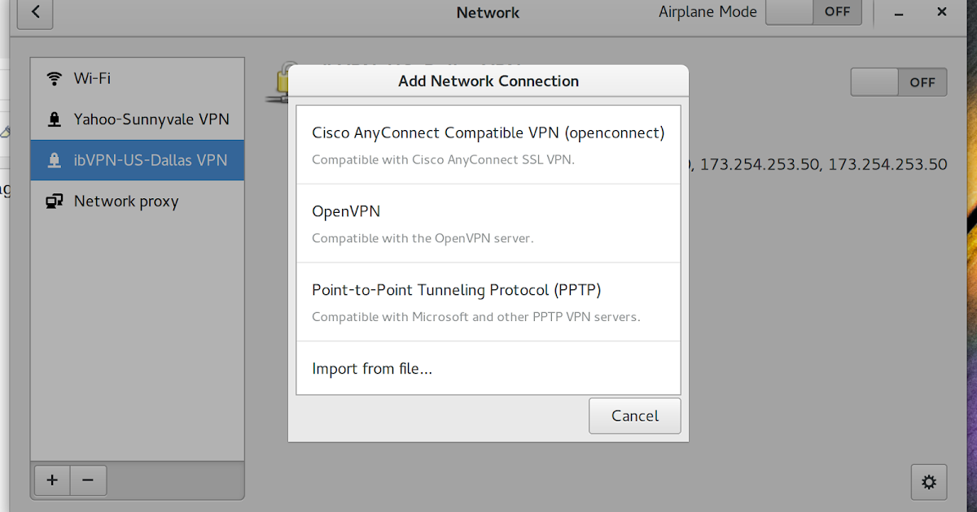
Task: Minimize the Network settings window
Action: click(x=900, y=13)
